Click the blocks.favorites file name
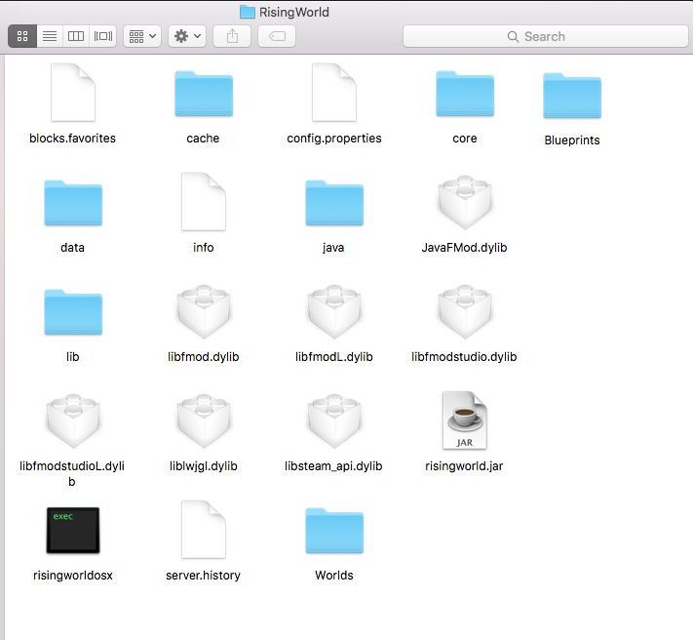 [72, 139]
